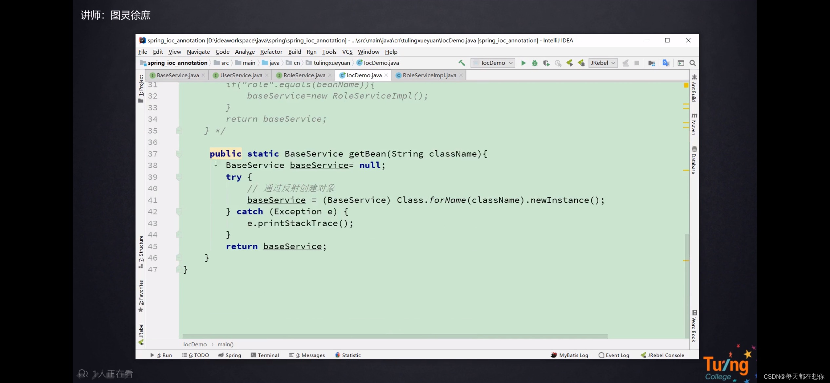Open the IocDemo run configuration dropdown
The height and width of the screenshot is (383, 830).
(493, 63)
